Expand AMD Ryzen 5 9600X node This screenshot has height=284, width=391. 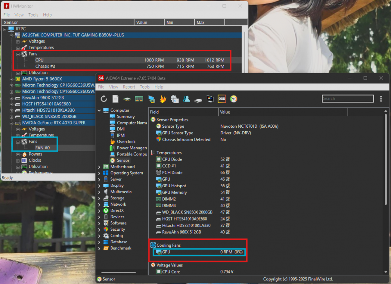point(11,79)
